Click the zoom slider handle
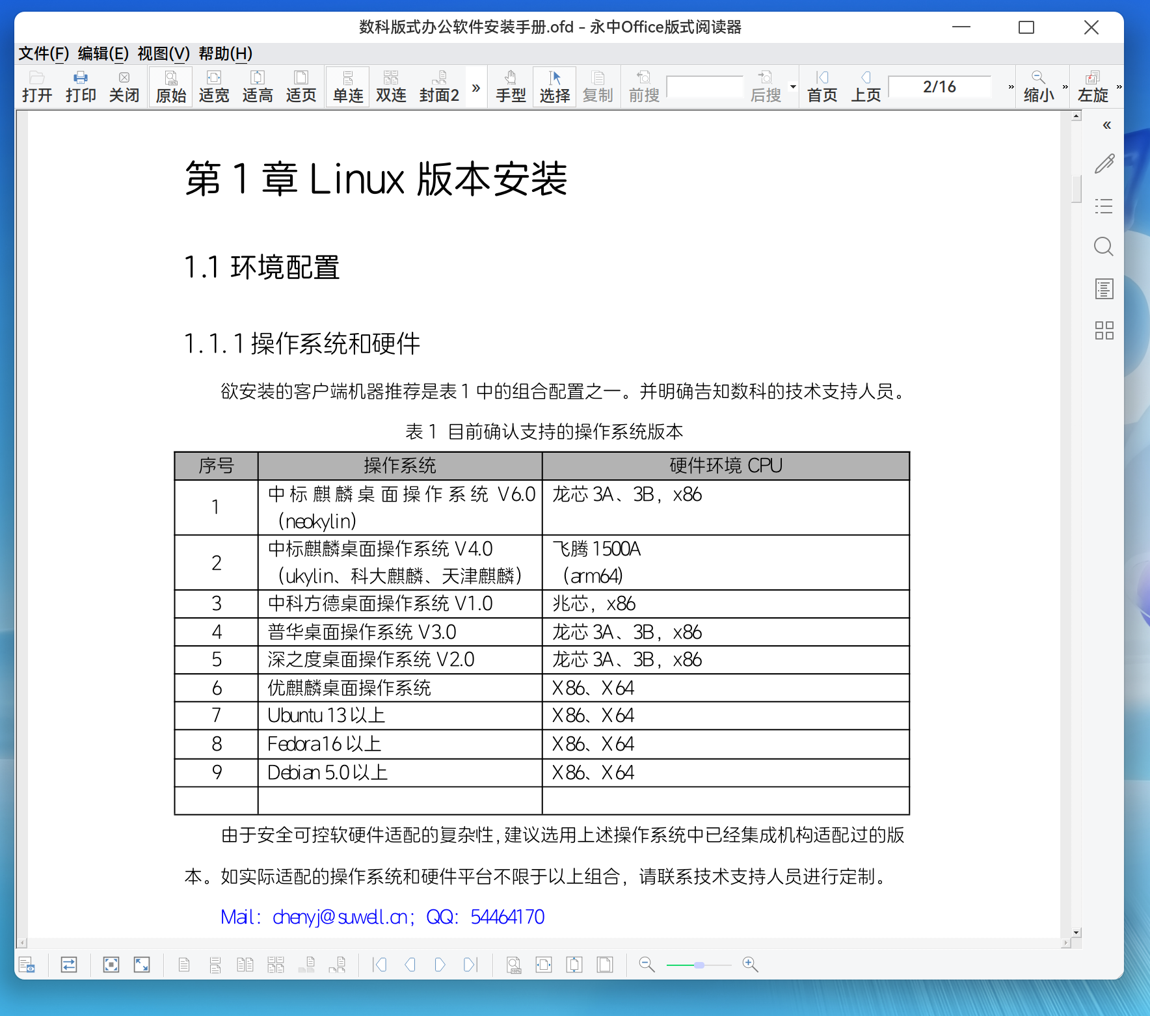Image resolution: width=1150 pixels, height=1016 pixels. coord(699,965)
